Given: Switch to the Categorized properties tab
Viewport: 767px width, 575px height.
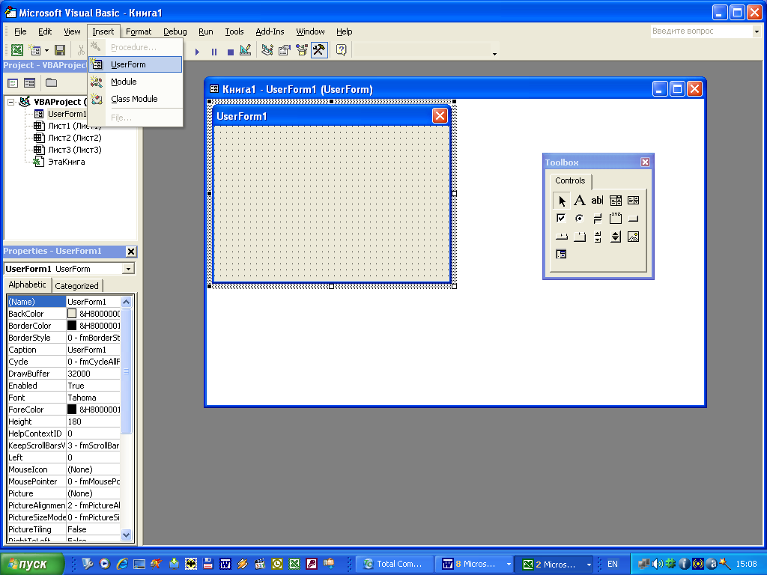Looking at the screenshot, I should click(x=77, y=286).
